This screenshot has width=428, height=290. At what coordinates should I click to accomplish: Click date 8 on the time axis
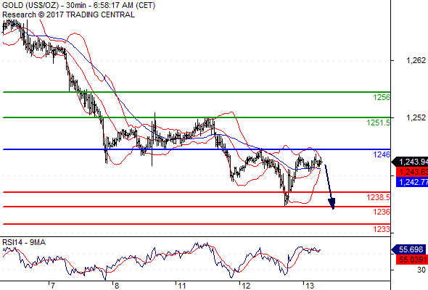[117, 286]
